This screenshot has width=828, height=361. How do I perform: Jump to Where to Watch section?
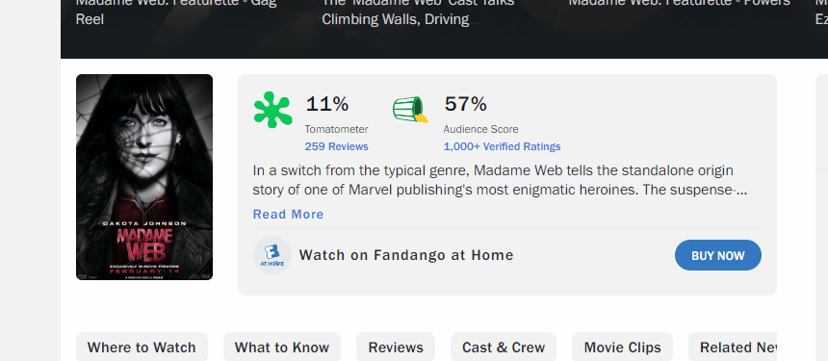(142, 348)
